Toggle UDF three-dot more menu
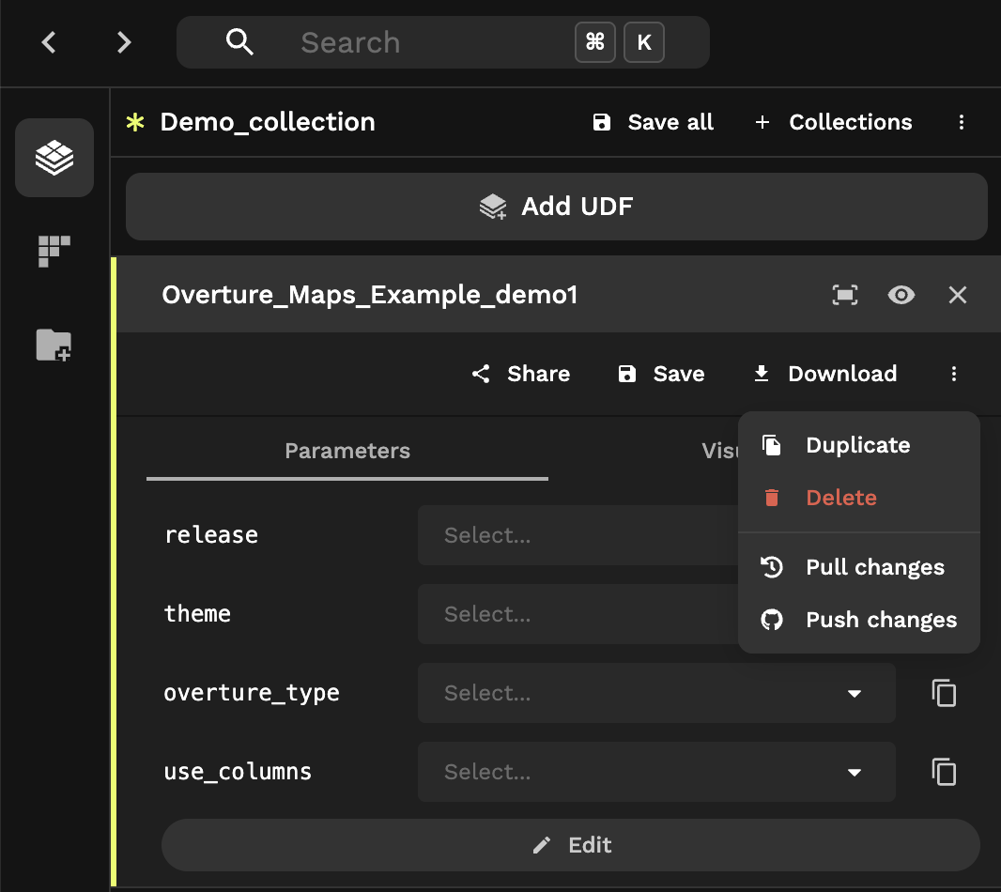This screenshot has width=1001, height=892. point(954,374)
